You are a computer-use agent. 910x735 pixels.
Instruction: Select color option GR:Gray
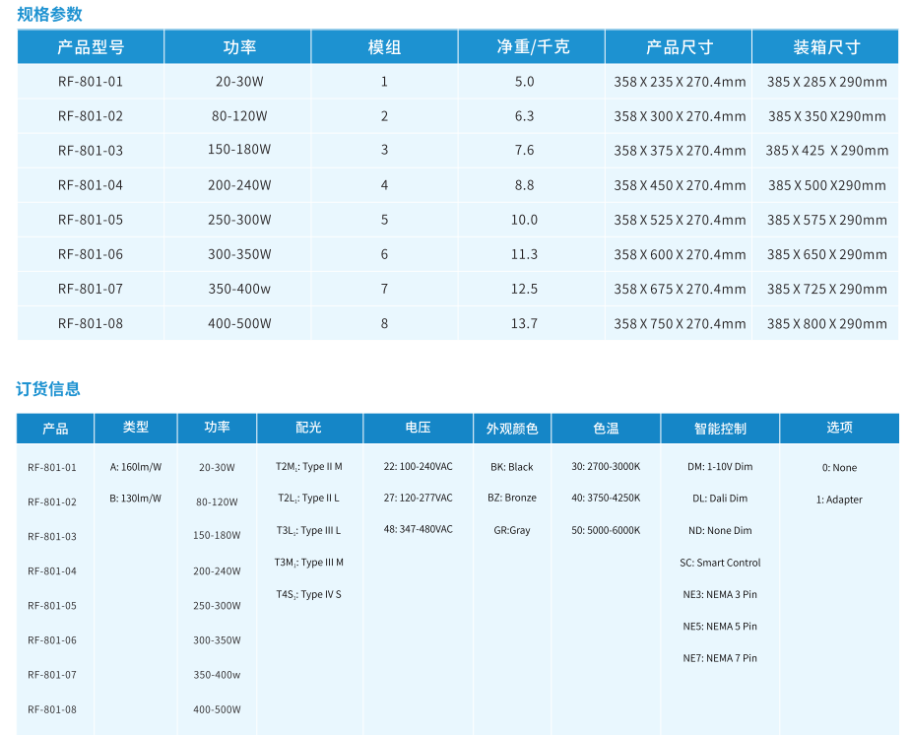pos(512,530)
